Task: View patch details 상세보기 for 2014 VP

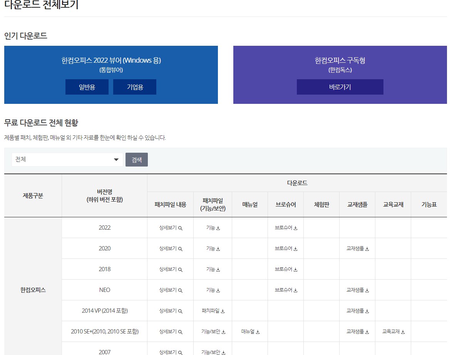Action: tap(171, 311)
